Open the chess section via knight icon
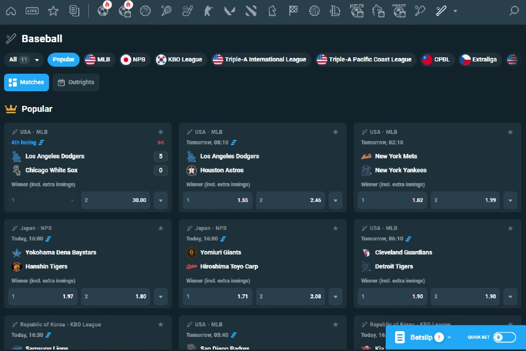 272,10
